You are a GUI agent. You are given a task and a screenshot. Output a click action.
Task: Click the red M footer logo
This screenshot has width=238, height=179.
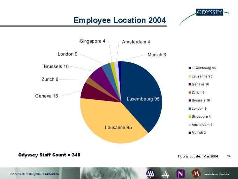[196, 173]
